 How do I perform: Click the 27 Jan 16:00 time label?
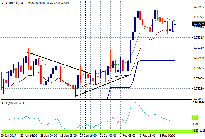tap(89, 136)
